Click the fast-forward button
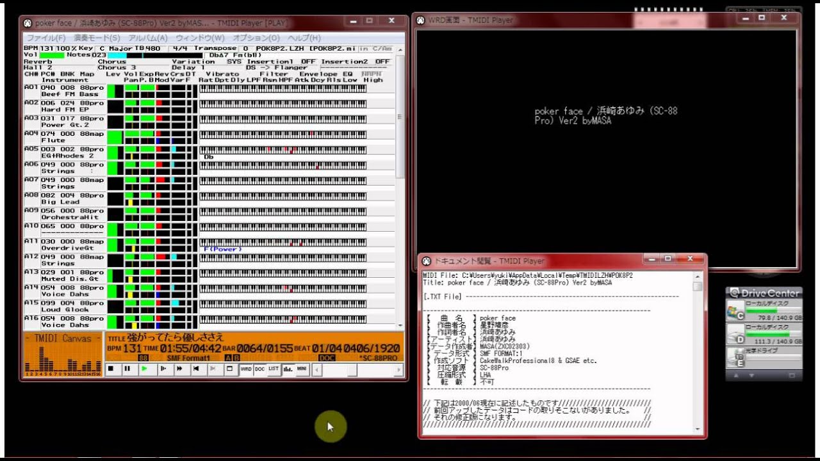The width and height of the screenshot is (820, 461). 179,369
